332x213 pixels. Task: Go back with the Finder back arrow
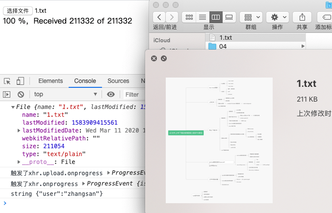[159, 17]
